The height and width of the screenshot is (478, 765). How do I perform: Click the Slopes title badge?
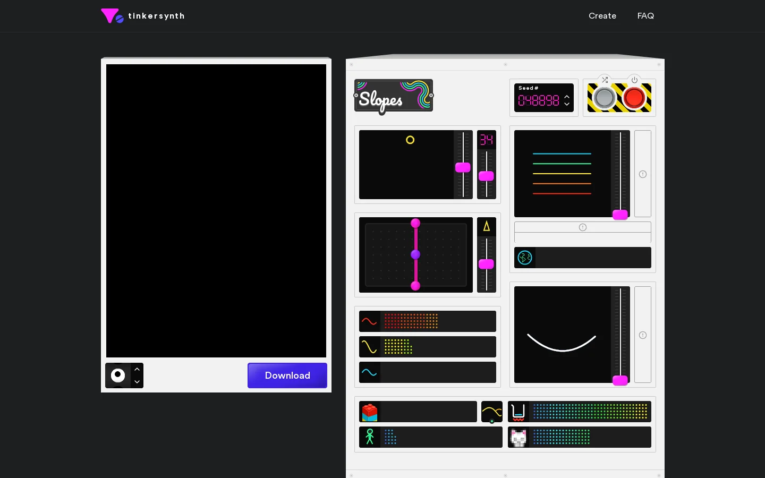pos(394,96)
